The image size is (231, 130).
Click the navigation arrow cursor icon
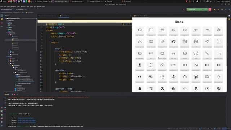click(207, 42)
